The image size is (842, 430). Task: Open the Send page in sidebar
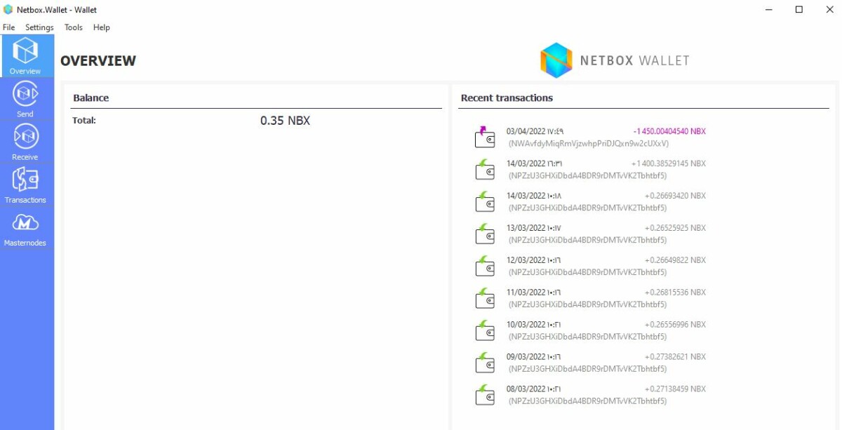(x=26, y=99)
